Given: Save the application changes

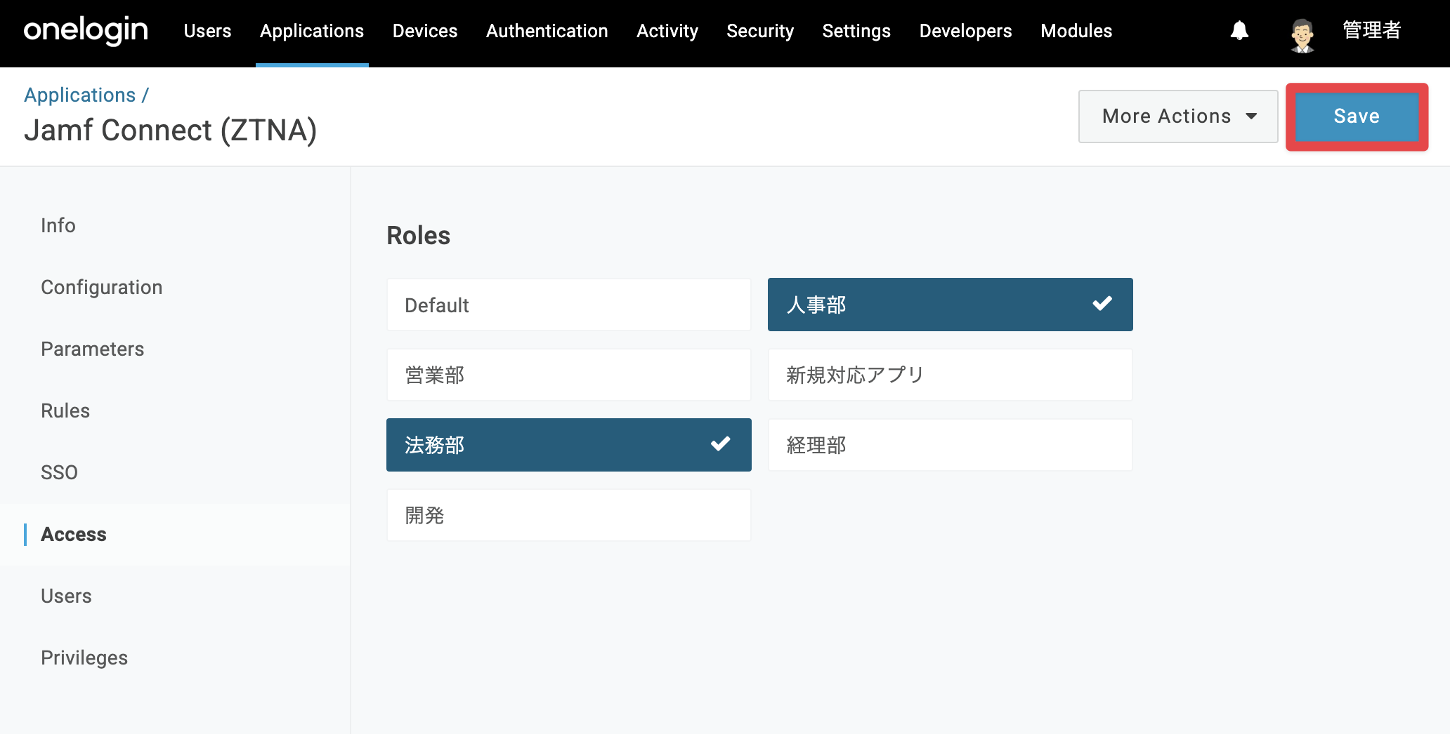Looking at the screenshot, I should (1357, 116).
